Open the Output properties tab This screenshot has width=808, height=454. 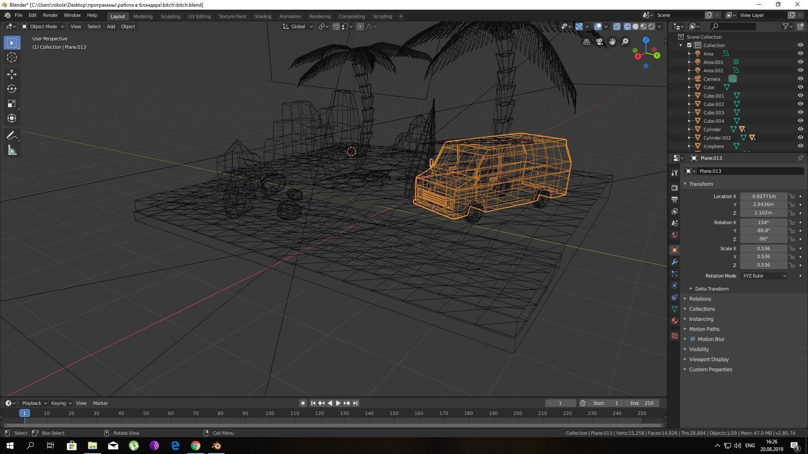coord(675,199)
